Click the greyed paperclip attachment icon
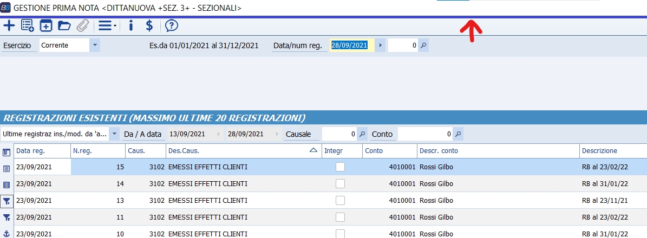Screen dimensions: 647x238 coord(83,25)
